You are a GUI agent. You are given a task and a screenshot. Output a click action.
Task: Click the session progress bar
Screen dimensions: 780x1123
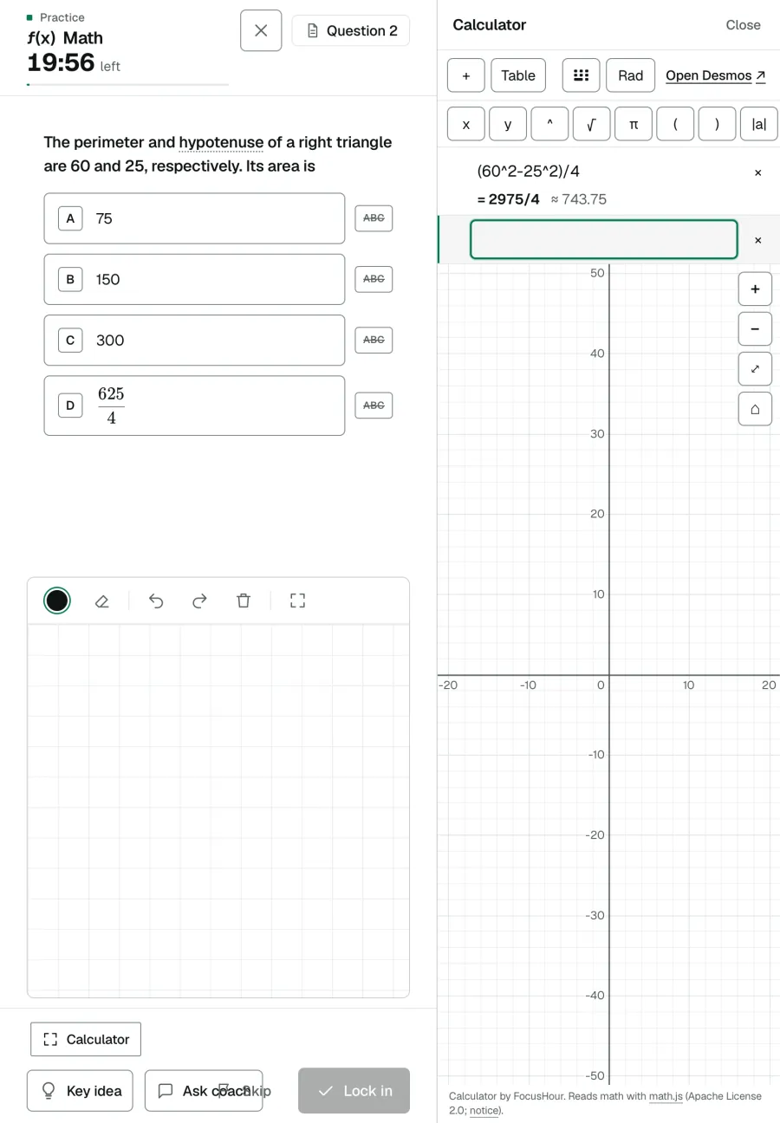[128, 85]
